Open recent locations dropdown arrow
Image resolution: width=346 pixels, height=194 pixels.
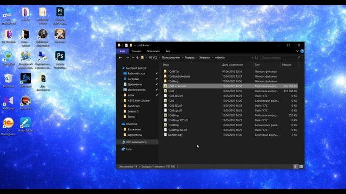point(132,58)
